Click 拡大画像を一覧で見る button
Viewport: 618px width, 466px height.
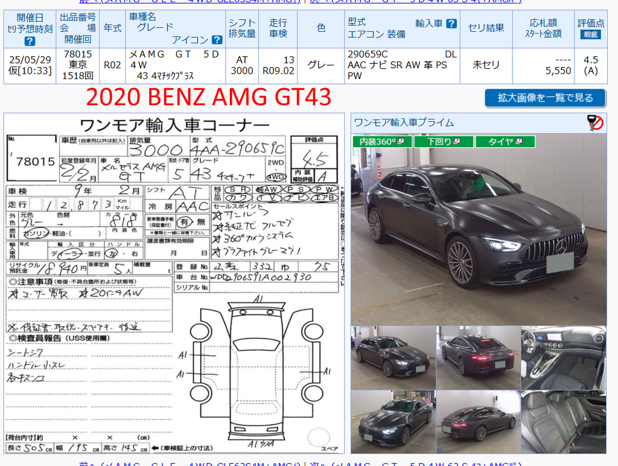[x=545, y=98]
